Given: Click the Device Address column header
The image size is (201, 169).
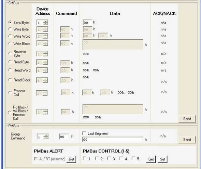Looking at the screenshot, I should [x=43, y=11].
